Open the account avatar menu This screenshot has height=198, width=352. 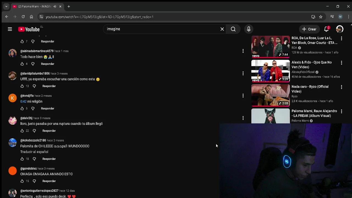point(340,29)
